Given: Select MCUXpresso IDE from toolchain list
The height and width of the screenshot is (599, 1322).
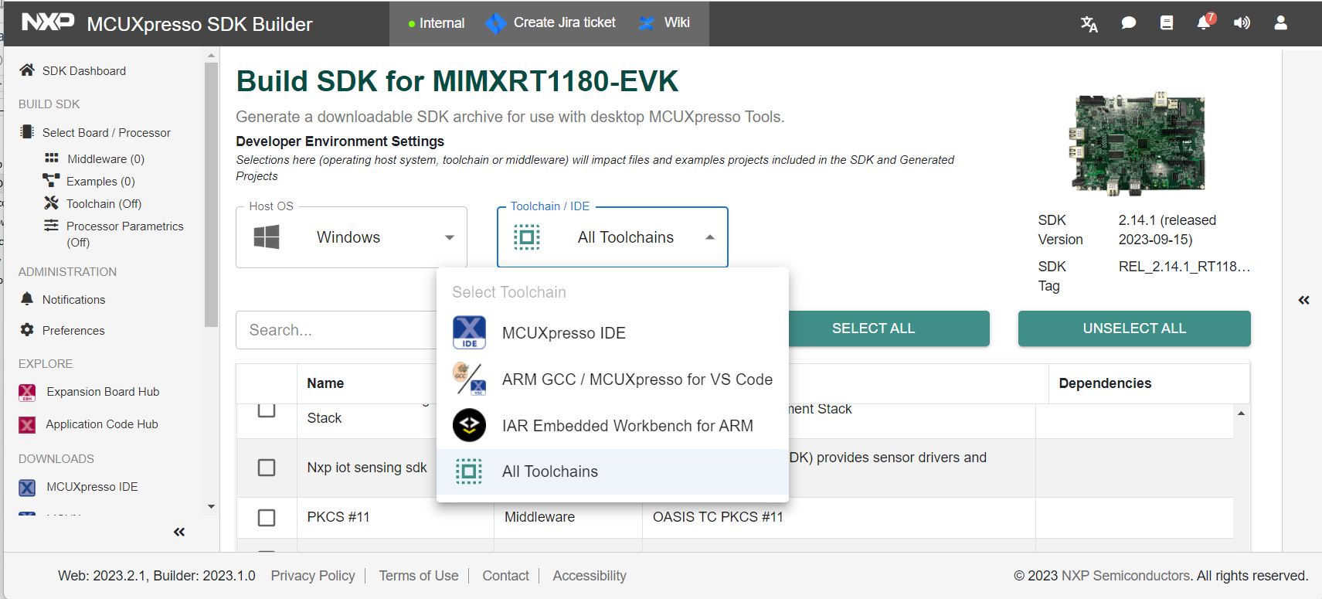Looking at the screenshot, I should 613,333.
